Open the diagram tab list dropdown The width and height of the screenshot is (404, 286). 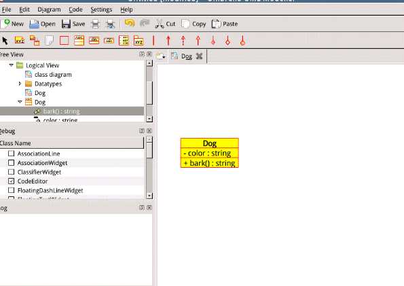tap(161, 56)
